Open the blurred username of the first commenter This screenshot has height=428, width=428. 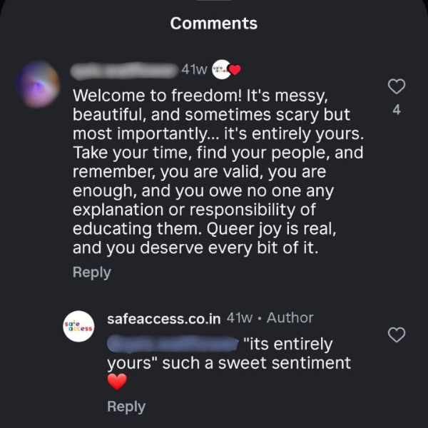[125, 69]
